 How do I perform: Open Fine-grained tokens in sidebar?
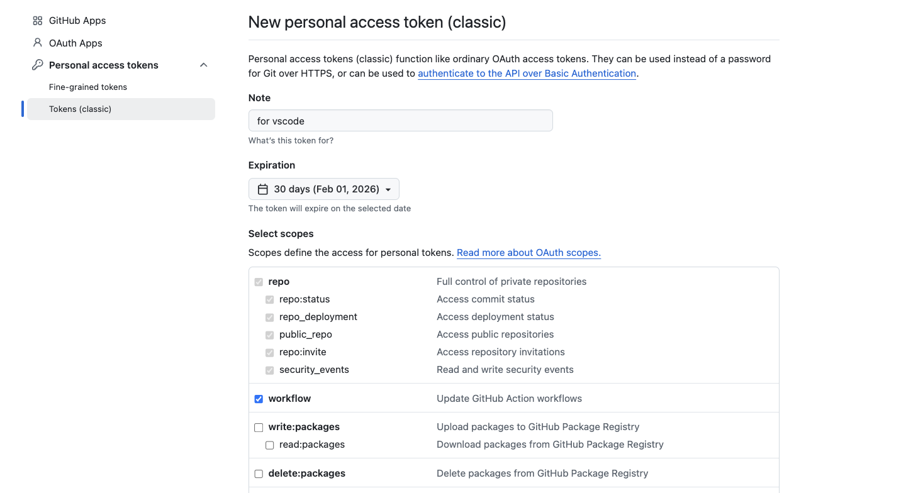tap(88, 87)
